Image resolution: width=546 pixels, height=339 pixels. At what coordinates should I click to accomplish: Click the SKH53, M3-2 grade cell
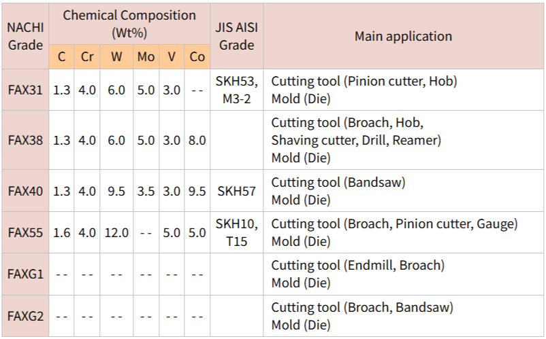coord(236,90)
